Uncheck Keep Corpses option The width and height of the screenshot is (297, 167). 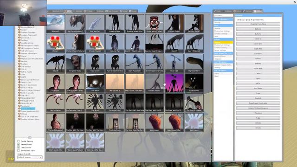pos(19,148)
